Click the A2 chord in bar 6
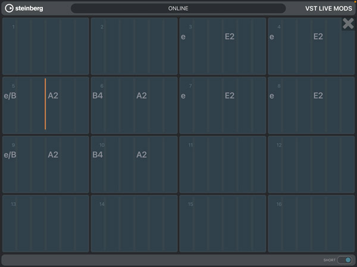Viewport: 357px width, 267px height. pyautogui.click(x=142, y=96)
